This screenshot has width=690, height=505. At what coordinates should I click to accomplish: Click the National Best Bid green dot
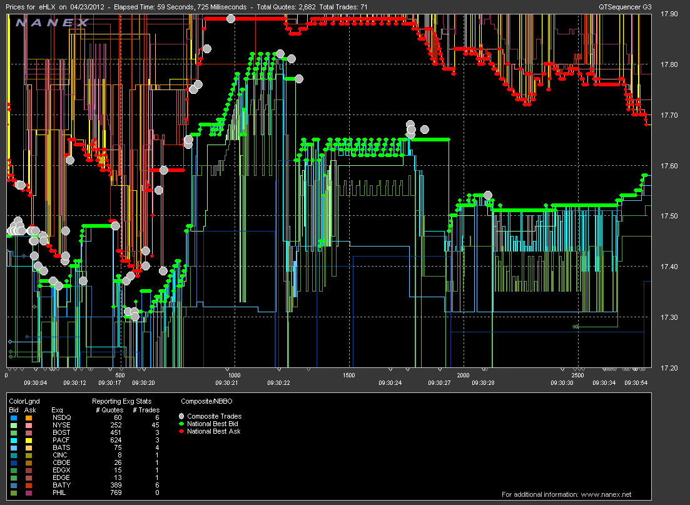pyautogui.click(x=182, y=424)
